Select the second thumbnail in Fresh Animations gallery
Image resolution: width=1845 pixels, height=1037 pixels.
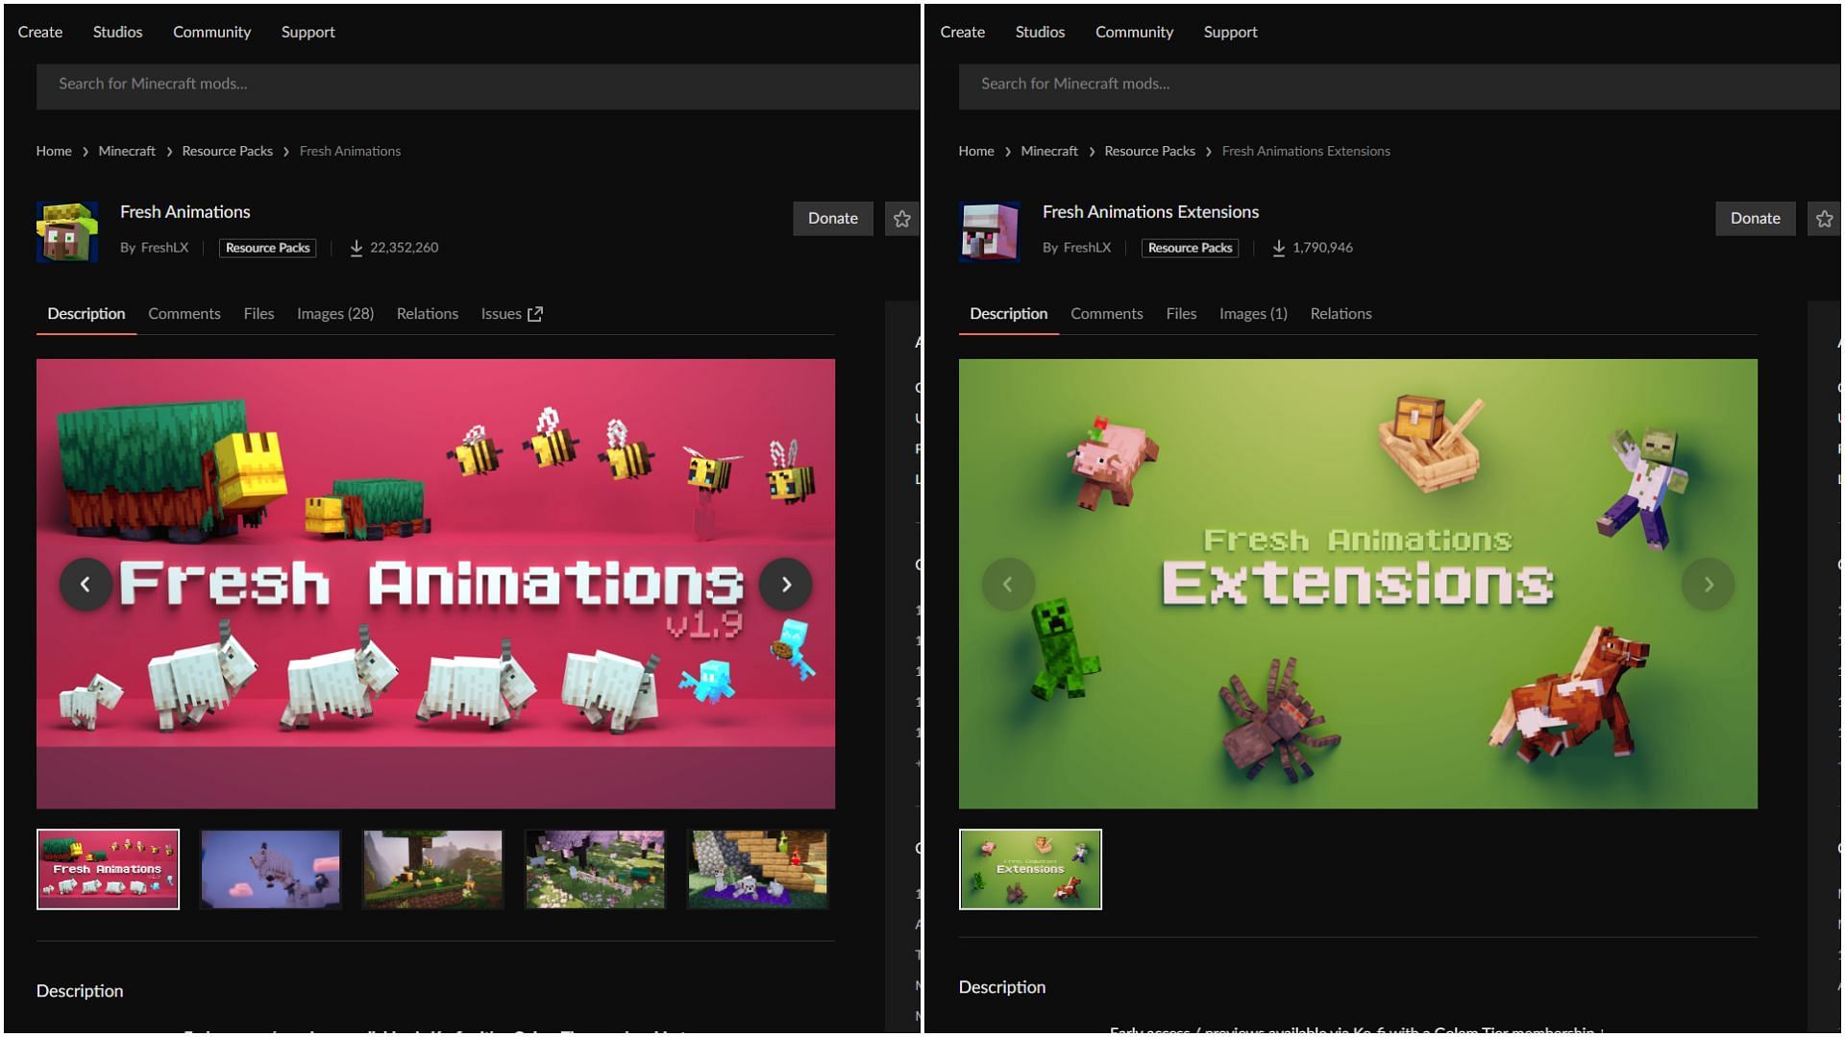271,867
